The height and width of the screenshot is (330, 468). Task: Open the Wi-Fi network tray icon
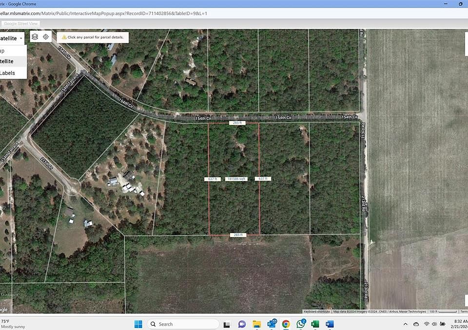427,324
